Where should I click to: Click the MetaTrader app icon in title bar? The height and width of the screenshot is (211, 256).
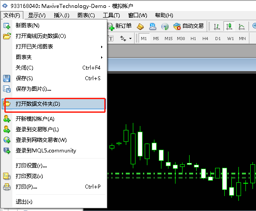5,6
